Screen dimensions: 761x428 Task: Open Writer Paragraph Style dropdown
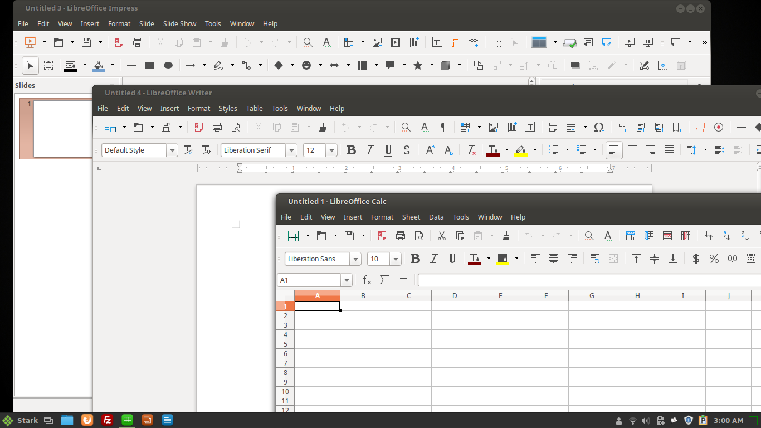pyautogui.click(x=172, y=150)
